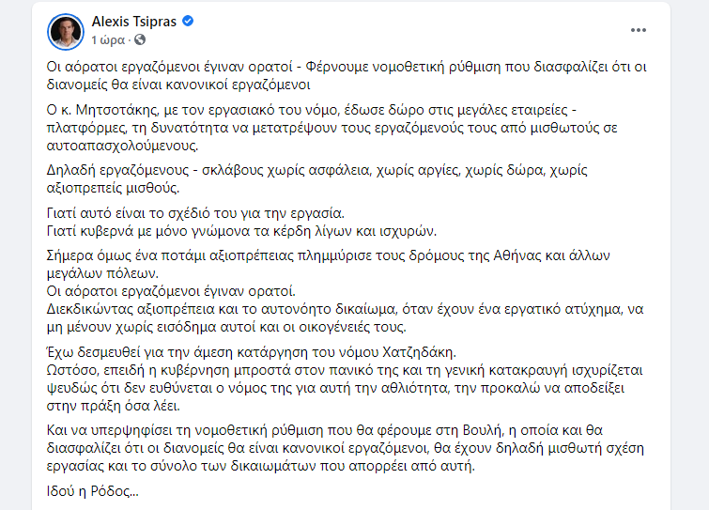Click the closing line "Ιδού η Ρόδος..."
Viewport: 709px width, 510px height.
tap(92, 491)
